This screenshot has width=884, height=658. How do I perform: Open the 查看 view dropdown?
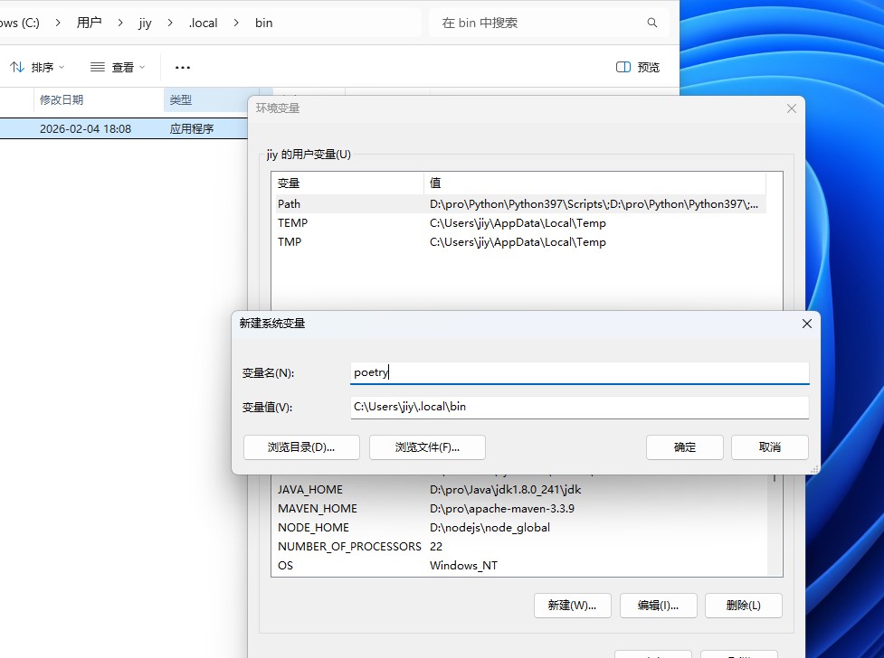pos(118,67)
